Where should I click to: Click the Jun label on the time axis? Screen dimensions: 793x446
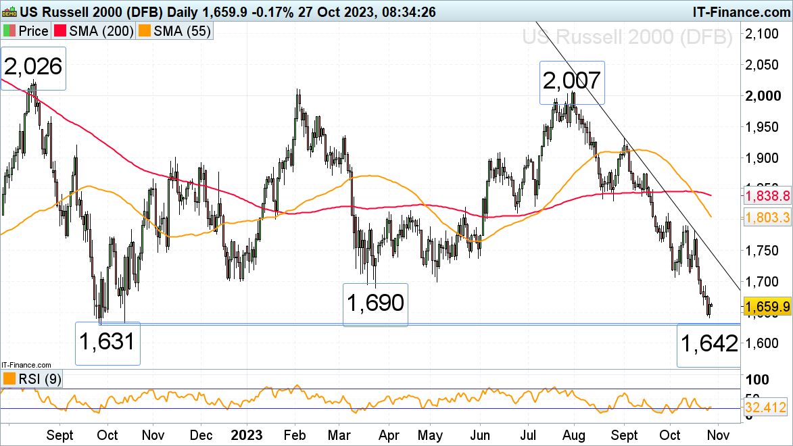coord(479,435)
